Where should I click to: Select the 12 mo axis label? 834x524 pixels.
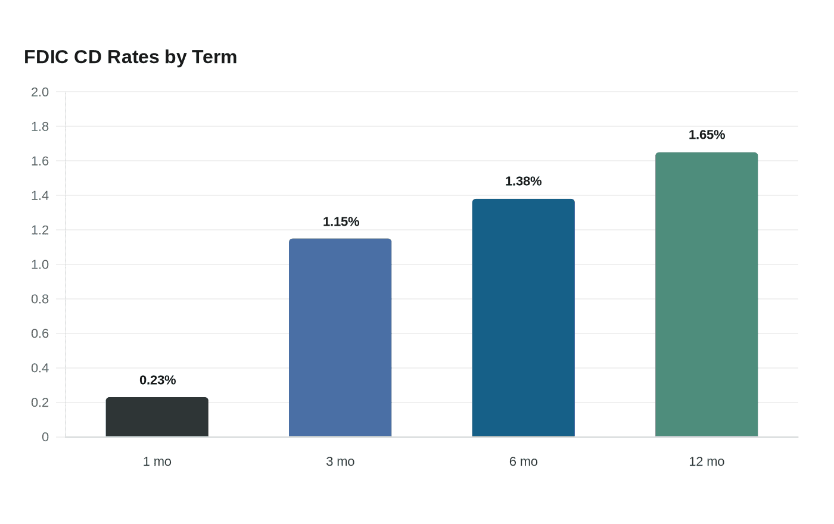[x=707, y=461]
